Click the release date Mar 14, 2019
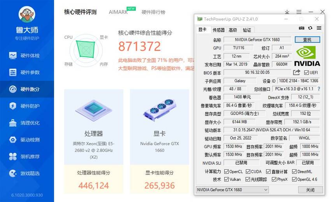 (236, 64)
